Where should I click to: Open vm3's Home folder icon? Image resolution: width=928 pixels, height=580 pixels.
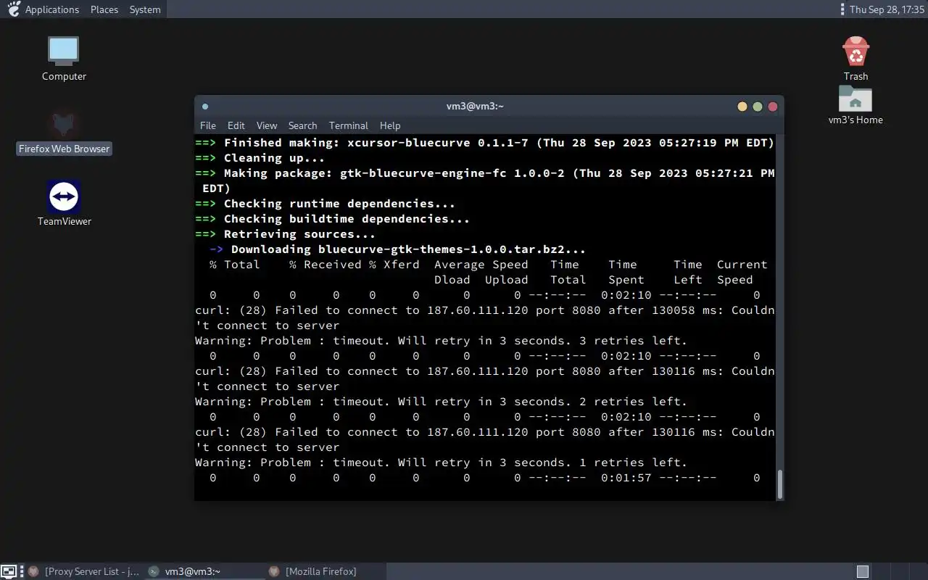click(855, 105)
